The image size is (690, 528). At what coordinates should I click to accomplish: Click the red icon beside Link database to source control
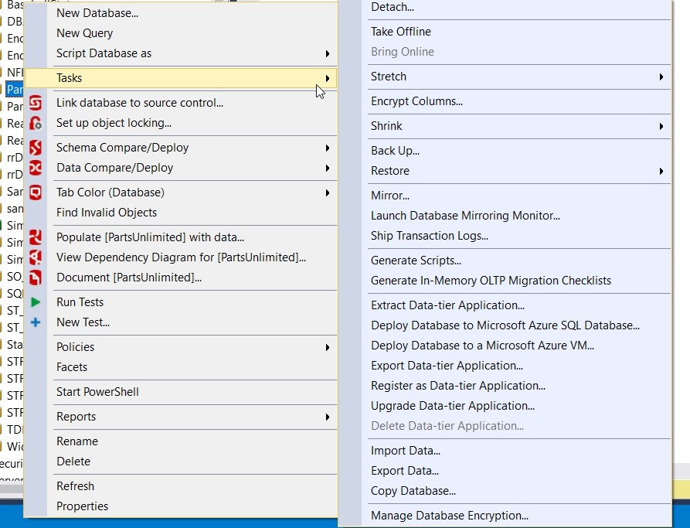[x=36, y=103]
